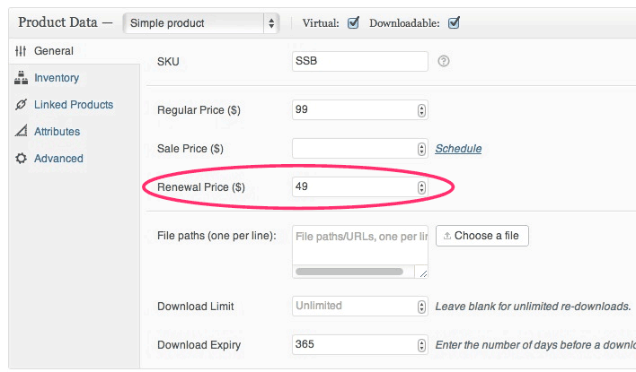Open the Attributes tab
Viewport: 636px width, 372px height.
click(75, 131)
